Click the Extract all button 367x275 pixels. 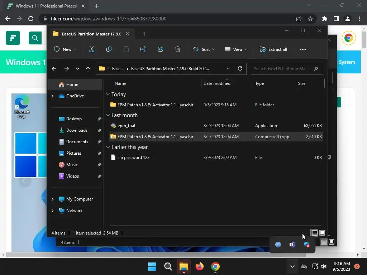(273, 49)
